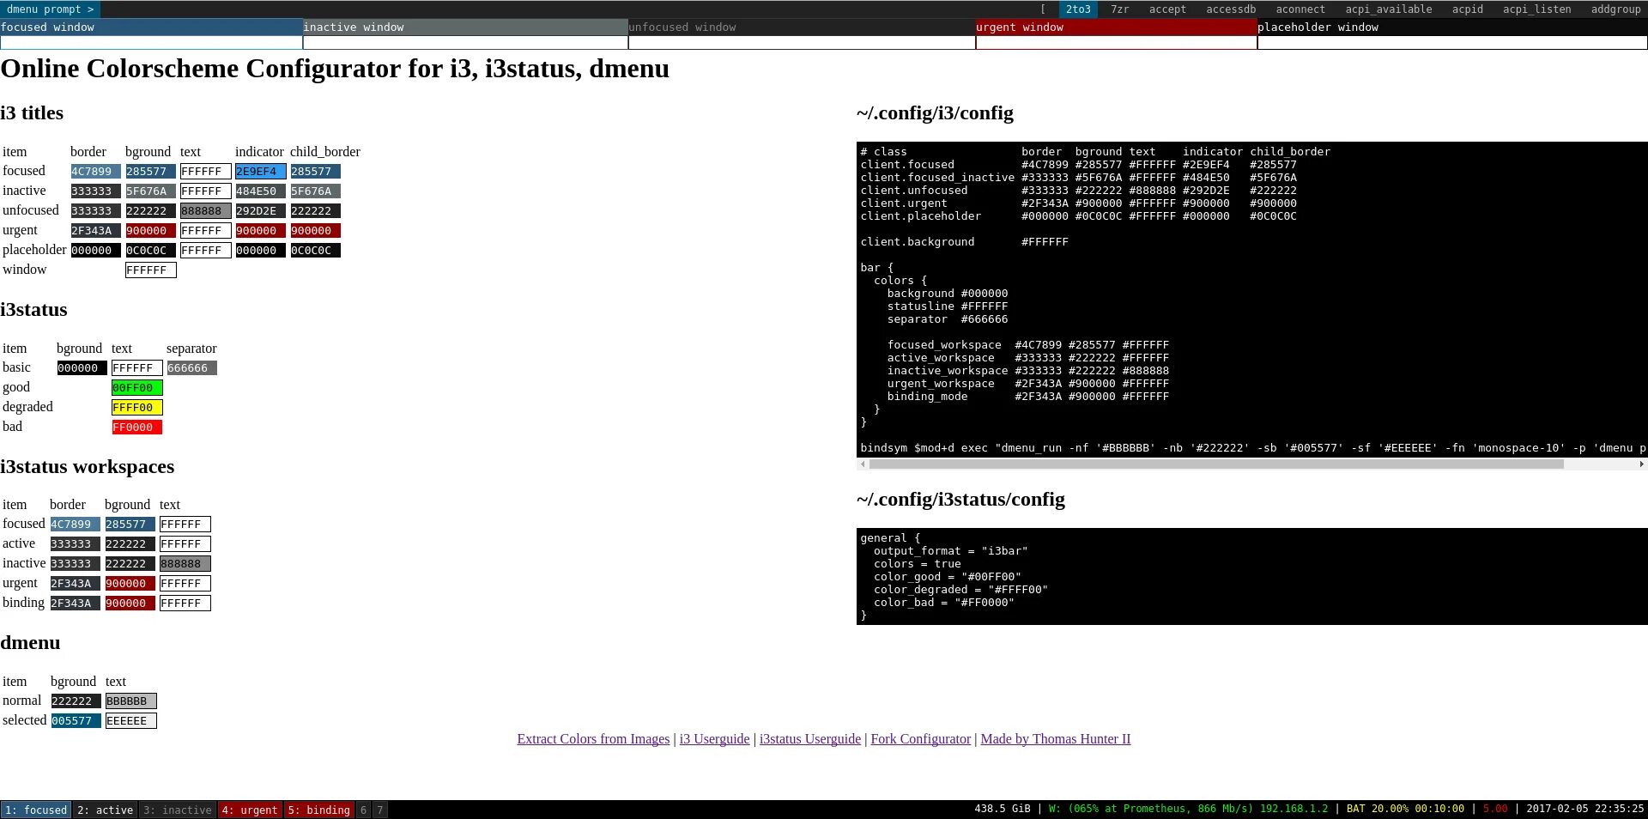Open the Extract Colors from Images link
The height and width of the screenshot is (819, 1648).
coord(593,739)
